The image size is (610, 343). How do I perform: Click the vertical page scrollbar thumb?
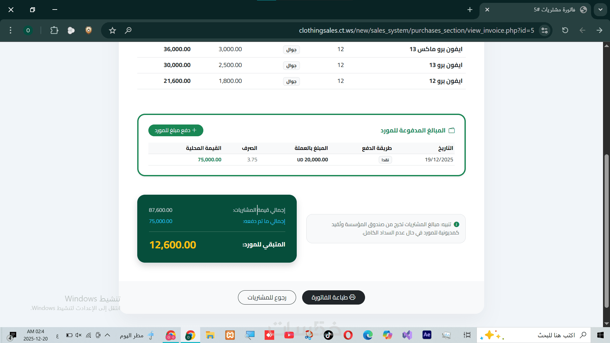click(x=607, y=230)
